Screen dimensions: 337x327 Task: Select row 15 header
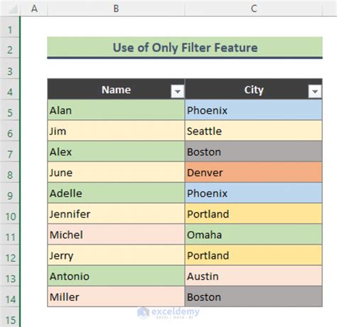click(10, 317)
